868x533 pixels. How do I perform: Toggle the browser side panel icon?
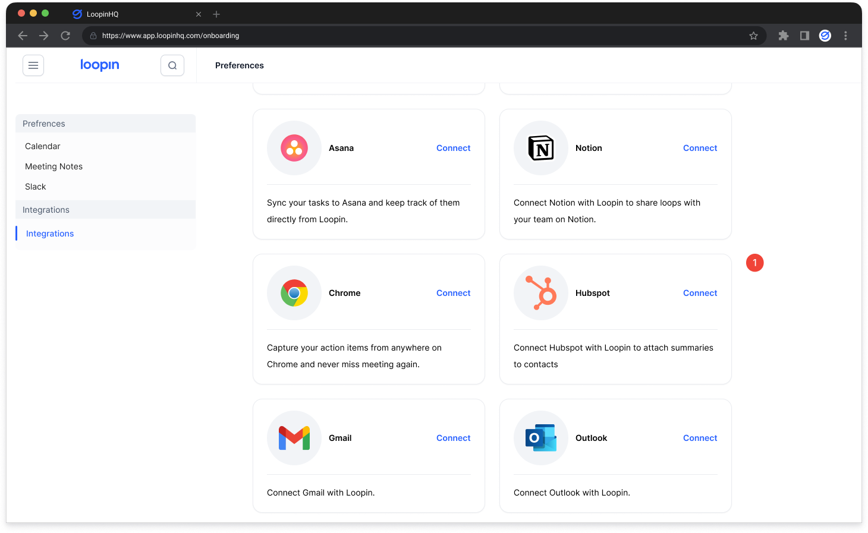coord(804,36)
